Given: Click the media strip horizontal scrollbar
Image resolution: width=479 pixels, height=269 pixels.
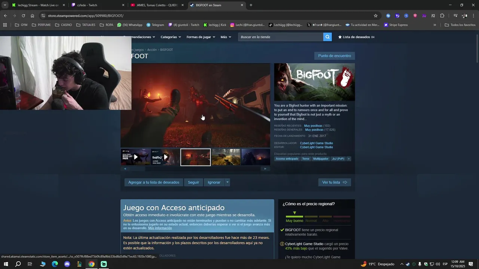Looking at the screenshot, I should (195, 169).
